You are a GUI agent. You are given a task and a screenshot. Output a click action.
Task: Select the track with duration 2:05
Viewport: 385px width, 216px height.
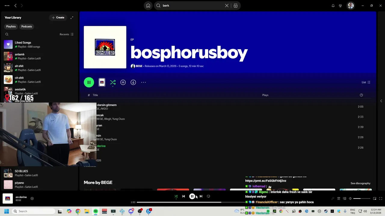(227, 107)
